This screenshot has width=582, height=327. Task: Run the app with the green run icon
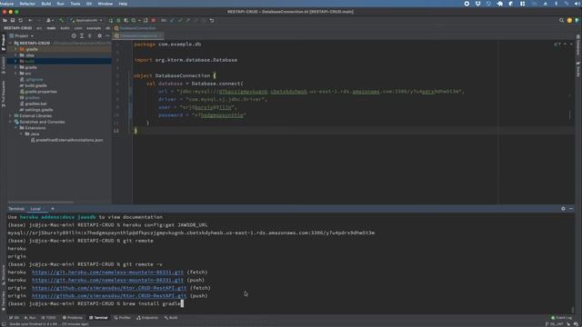111,20
